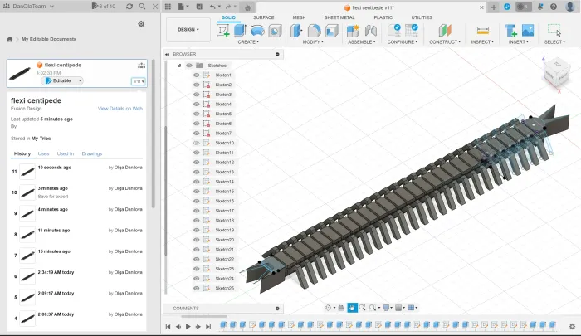The image size is (581, 336).
Task: Open the Orbit navigation tool
Action: click(328, 308)
